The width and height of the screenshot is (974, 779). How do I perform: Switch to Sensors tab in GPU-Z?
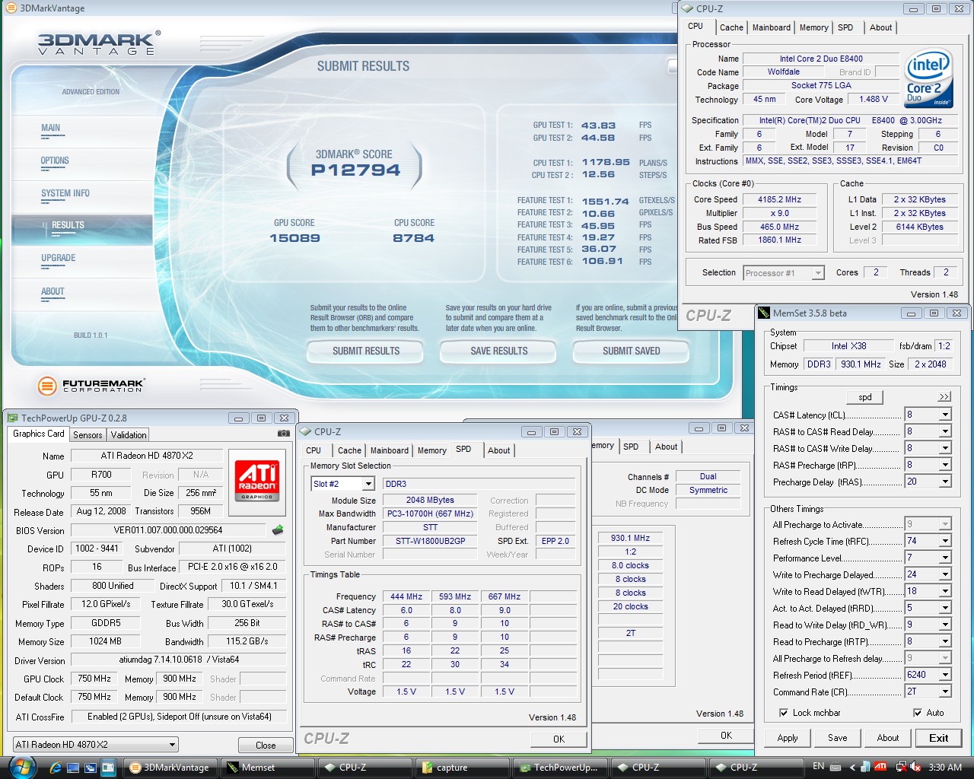pyautogui.click(x=88, y=435)
